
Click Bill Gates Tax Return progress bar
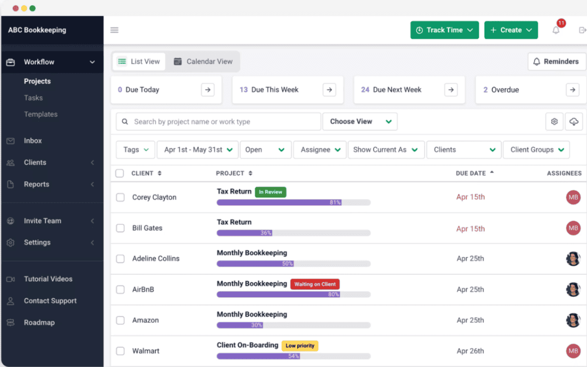click(293, 233)
